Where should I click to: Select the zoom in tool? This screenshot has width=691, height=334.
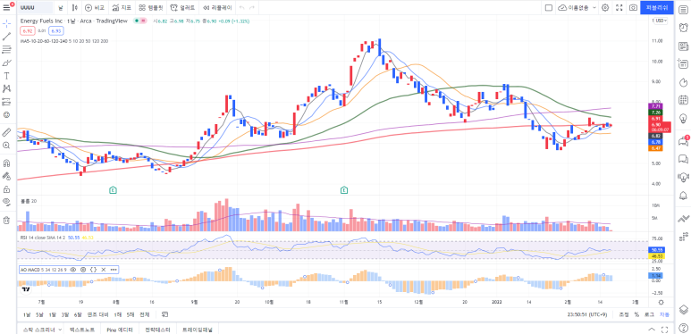coord(6,146)
